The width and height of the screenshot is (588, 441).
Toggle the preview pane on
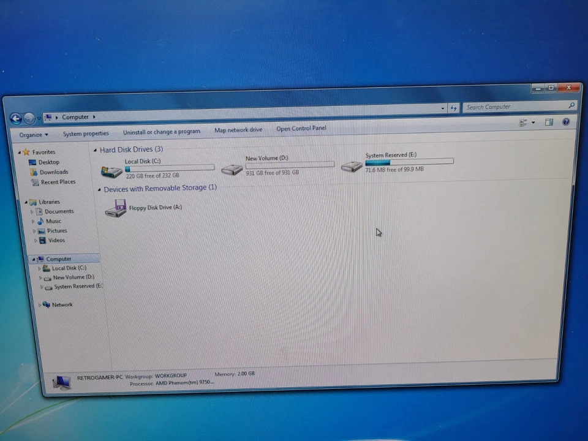(x=549, y=122)
